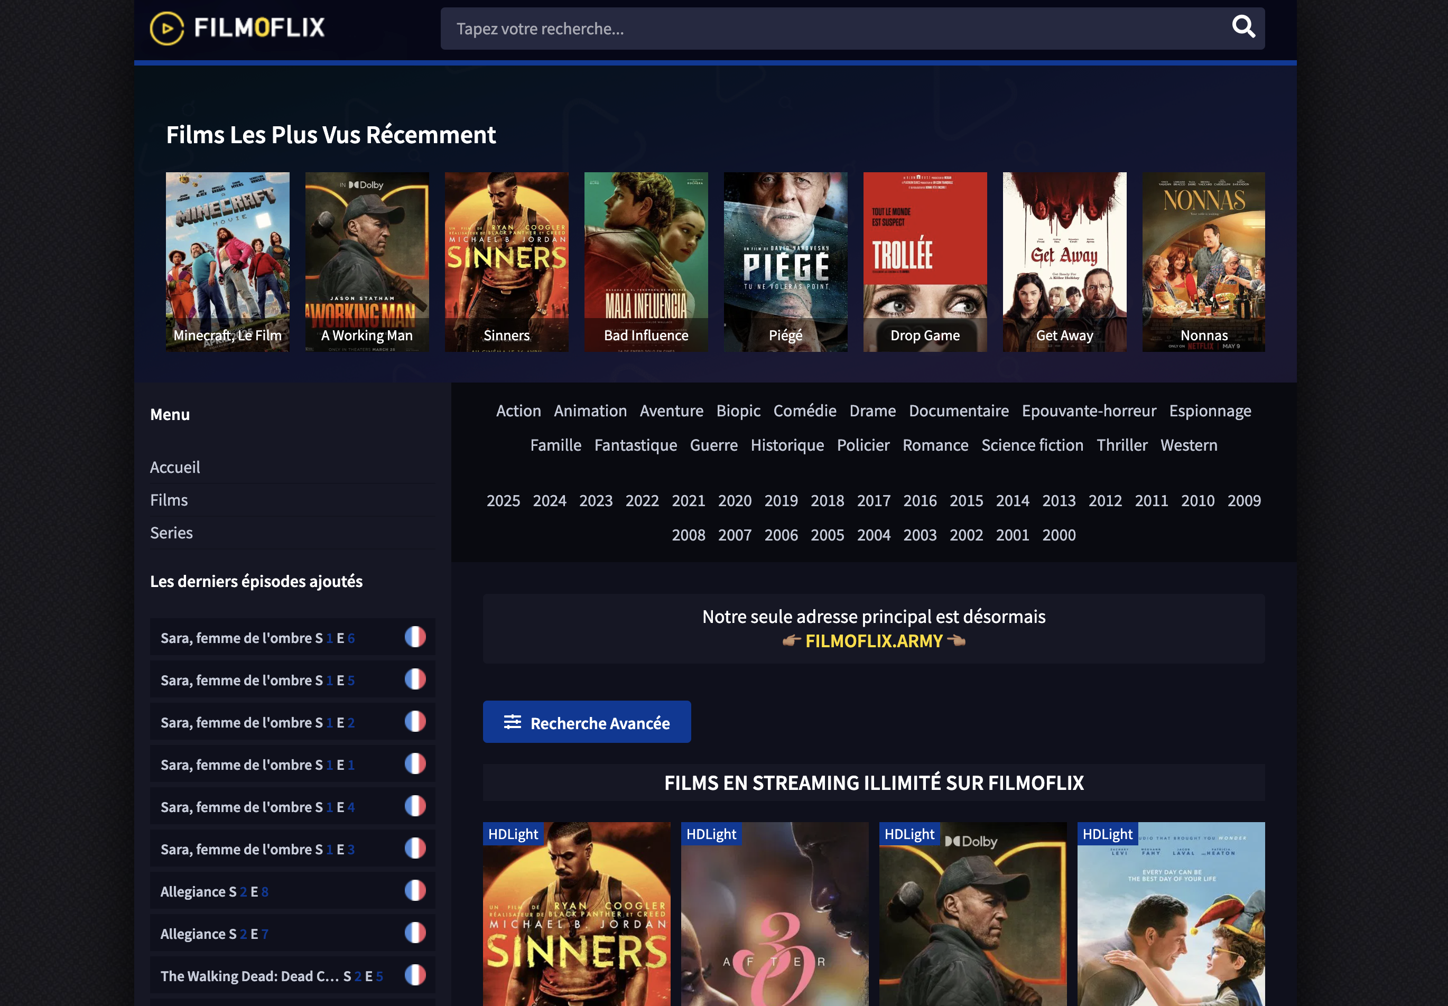The image size is (1448, 1006).
Task: Select the Policier genre
Action: pyautogui.click(x=863, y=445)
